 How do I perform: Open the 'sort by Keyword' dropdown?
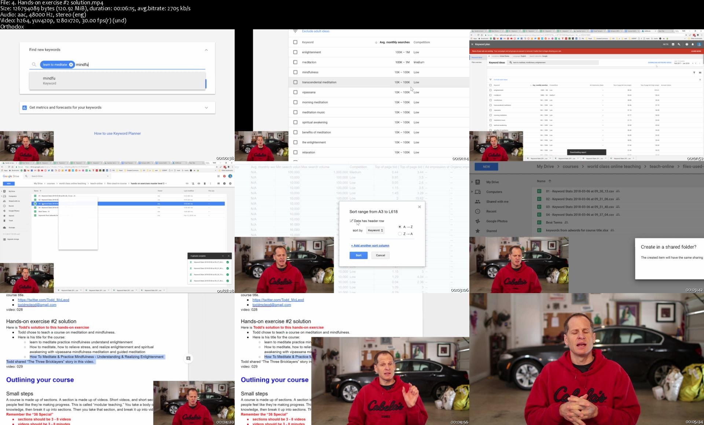tap(375, 230)
